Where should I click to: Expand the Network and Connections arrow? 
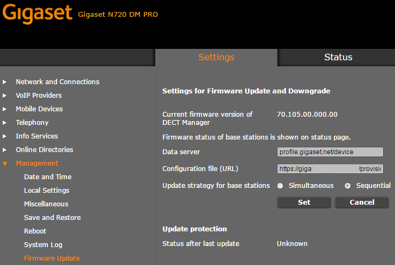point(4,82)
